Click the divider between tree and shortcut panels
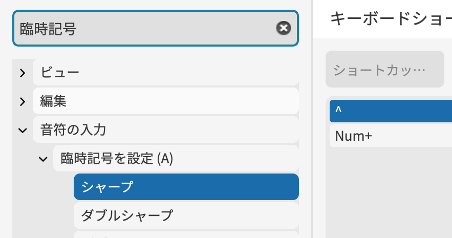Image resolution: width=452 pixels, height=238 pixels. [x=312, y=128]
